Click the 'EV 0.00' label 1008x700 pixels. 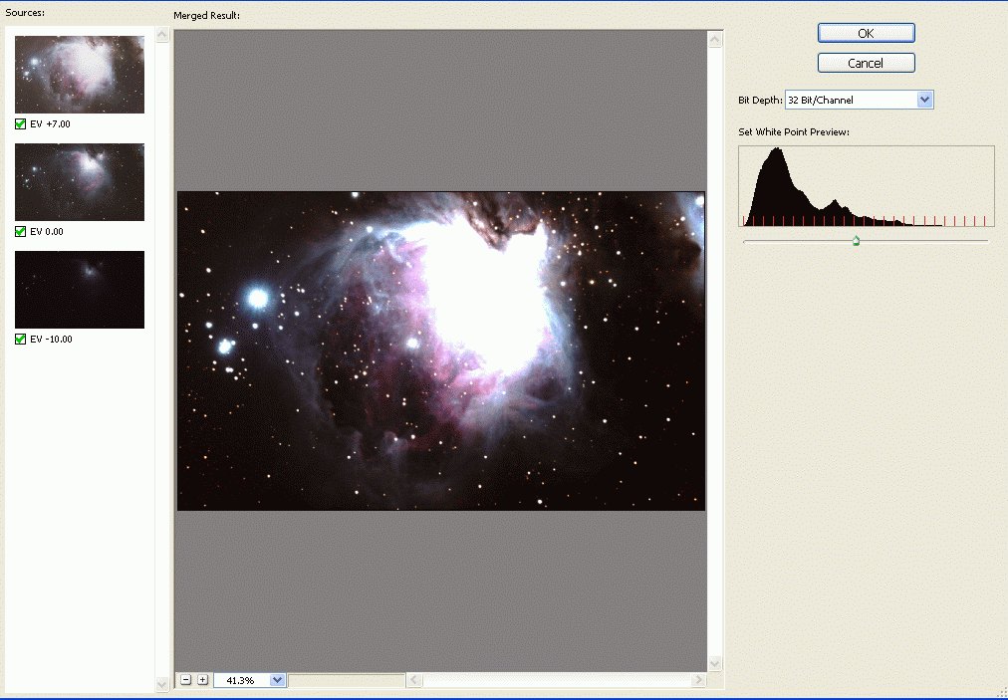[47, 231]
